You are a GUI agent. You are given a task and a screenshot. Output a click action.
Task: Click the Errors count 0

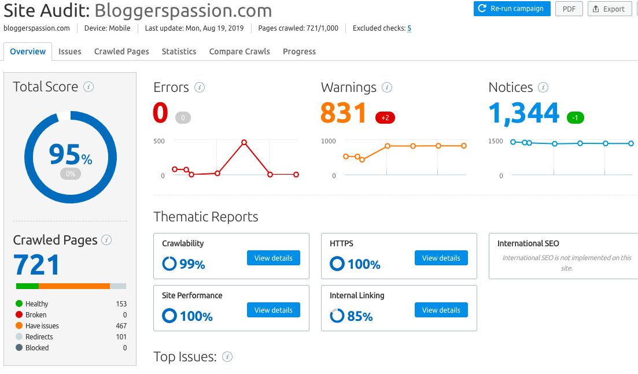[160, 113]
